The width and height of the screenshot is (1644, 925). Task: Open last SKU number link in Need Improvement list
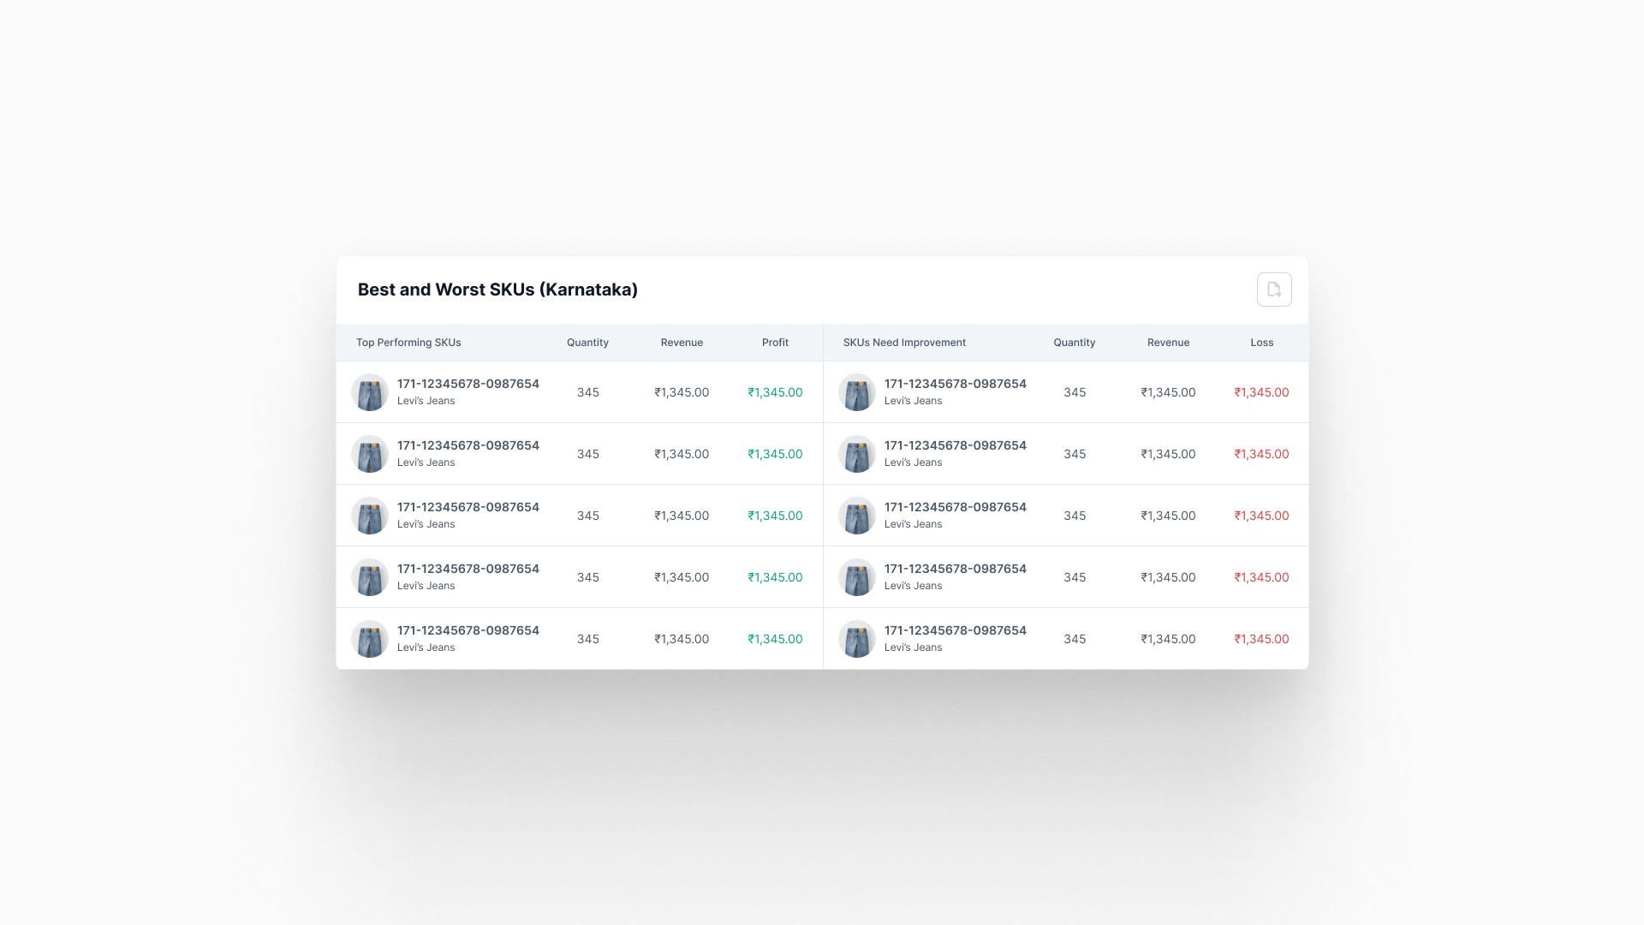(x=955, y=630)
